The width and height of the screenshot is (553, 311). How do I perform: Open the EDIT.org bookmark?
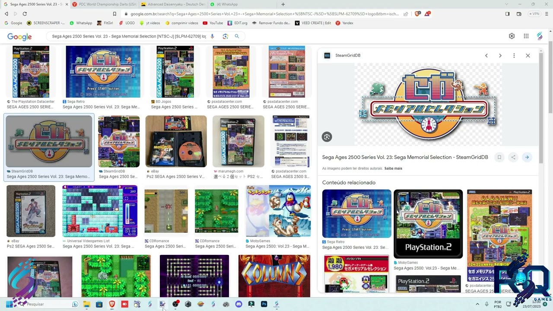point(238,23)
